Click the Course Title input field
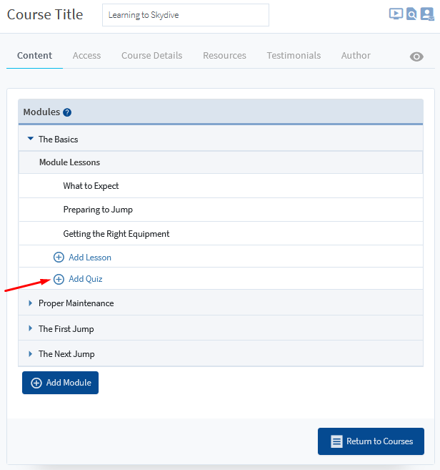This screenshot has width=440, height=470. click(x=185, y=15)
